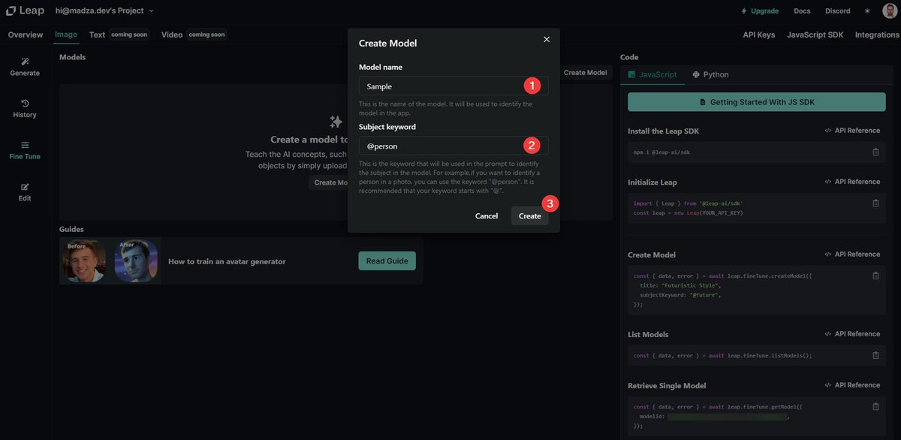This screenshot has height=440, width=901.
Task: Copy the npm install command
Action: pos(875,152)
